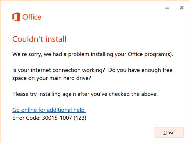Image resolution: width=189 pixels, height=143 pixels.
Task: Click the "space on your main hard drive?" line
Action: pos(51,78)
